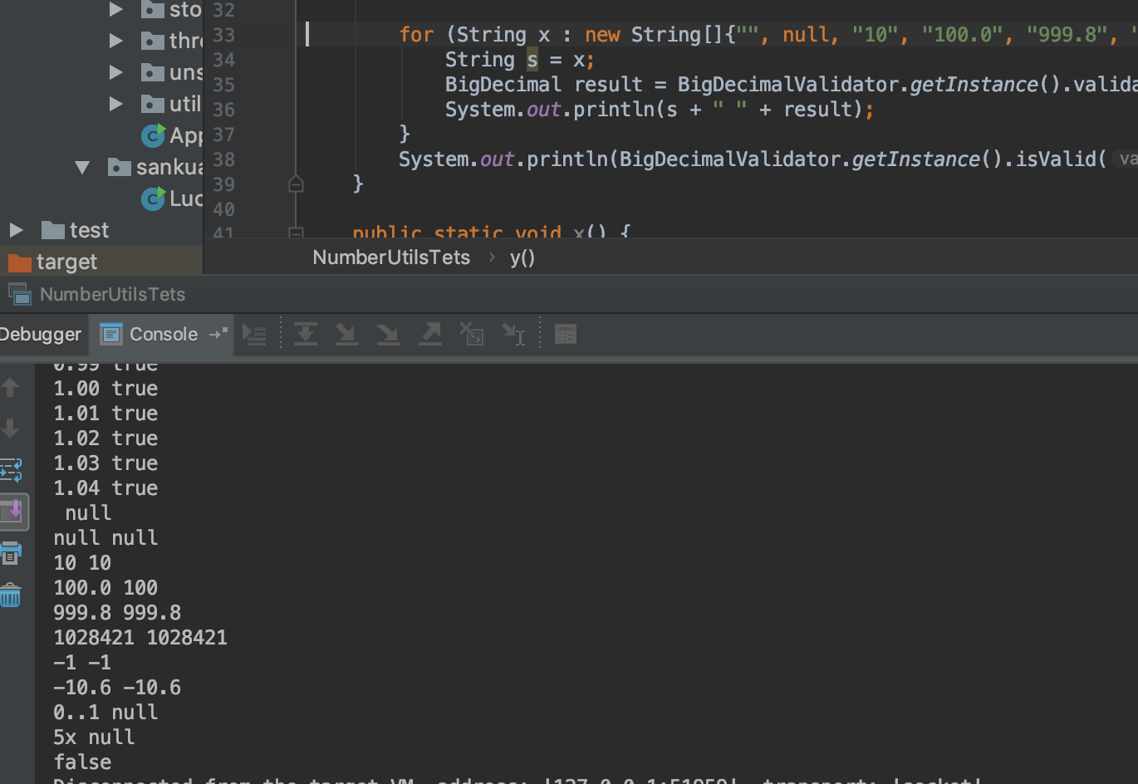The height and width of the screenshot is (784, 1138).
Task: Click console line '5x null'
Action: coord(94,737)
